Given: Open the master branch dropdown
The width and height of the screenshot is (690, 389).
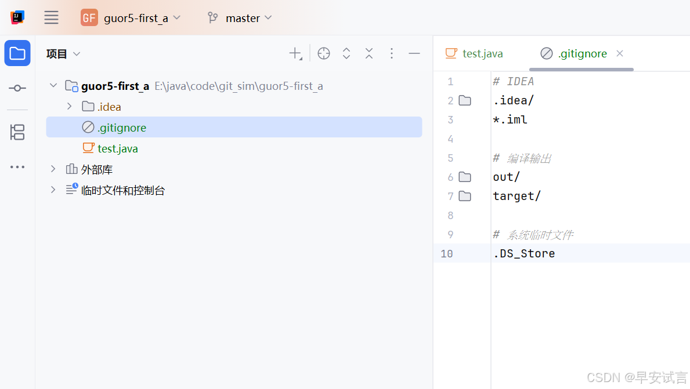Looking at the screenshot, I should coord(248,18).
